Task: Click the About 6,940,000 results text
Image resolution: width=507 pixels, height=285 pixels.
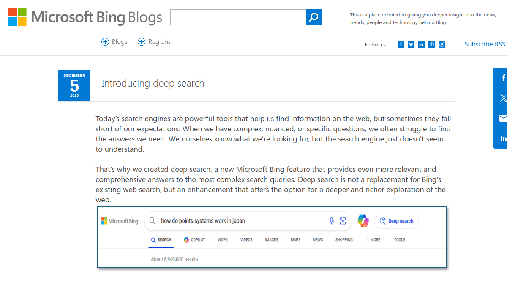Action: [174, 259]
